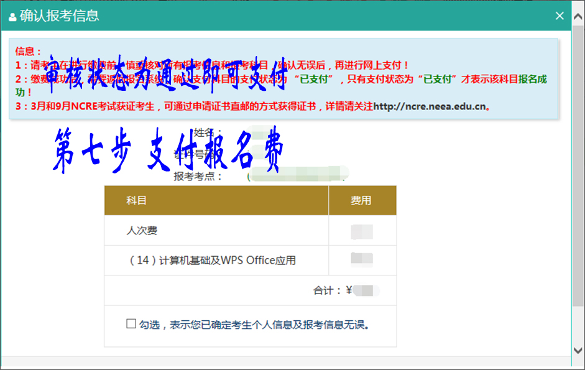
Task: Tick the 勾选 confirmation checkbox
Action: (131, 324)
